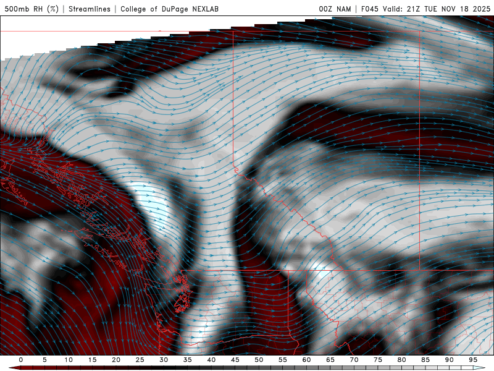Screen dimensions: 494x371
Task: Click the "10" label on the colorbar scale
Action: 69,360
